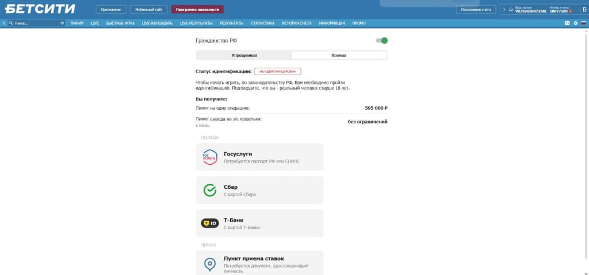Click the T-Bank ID badge icon

[209, 223]
